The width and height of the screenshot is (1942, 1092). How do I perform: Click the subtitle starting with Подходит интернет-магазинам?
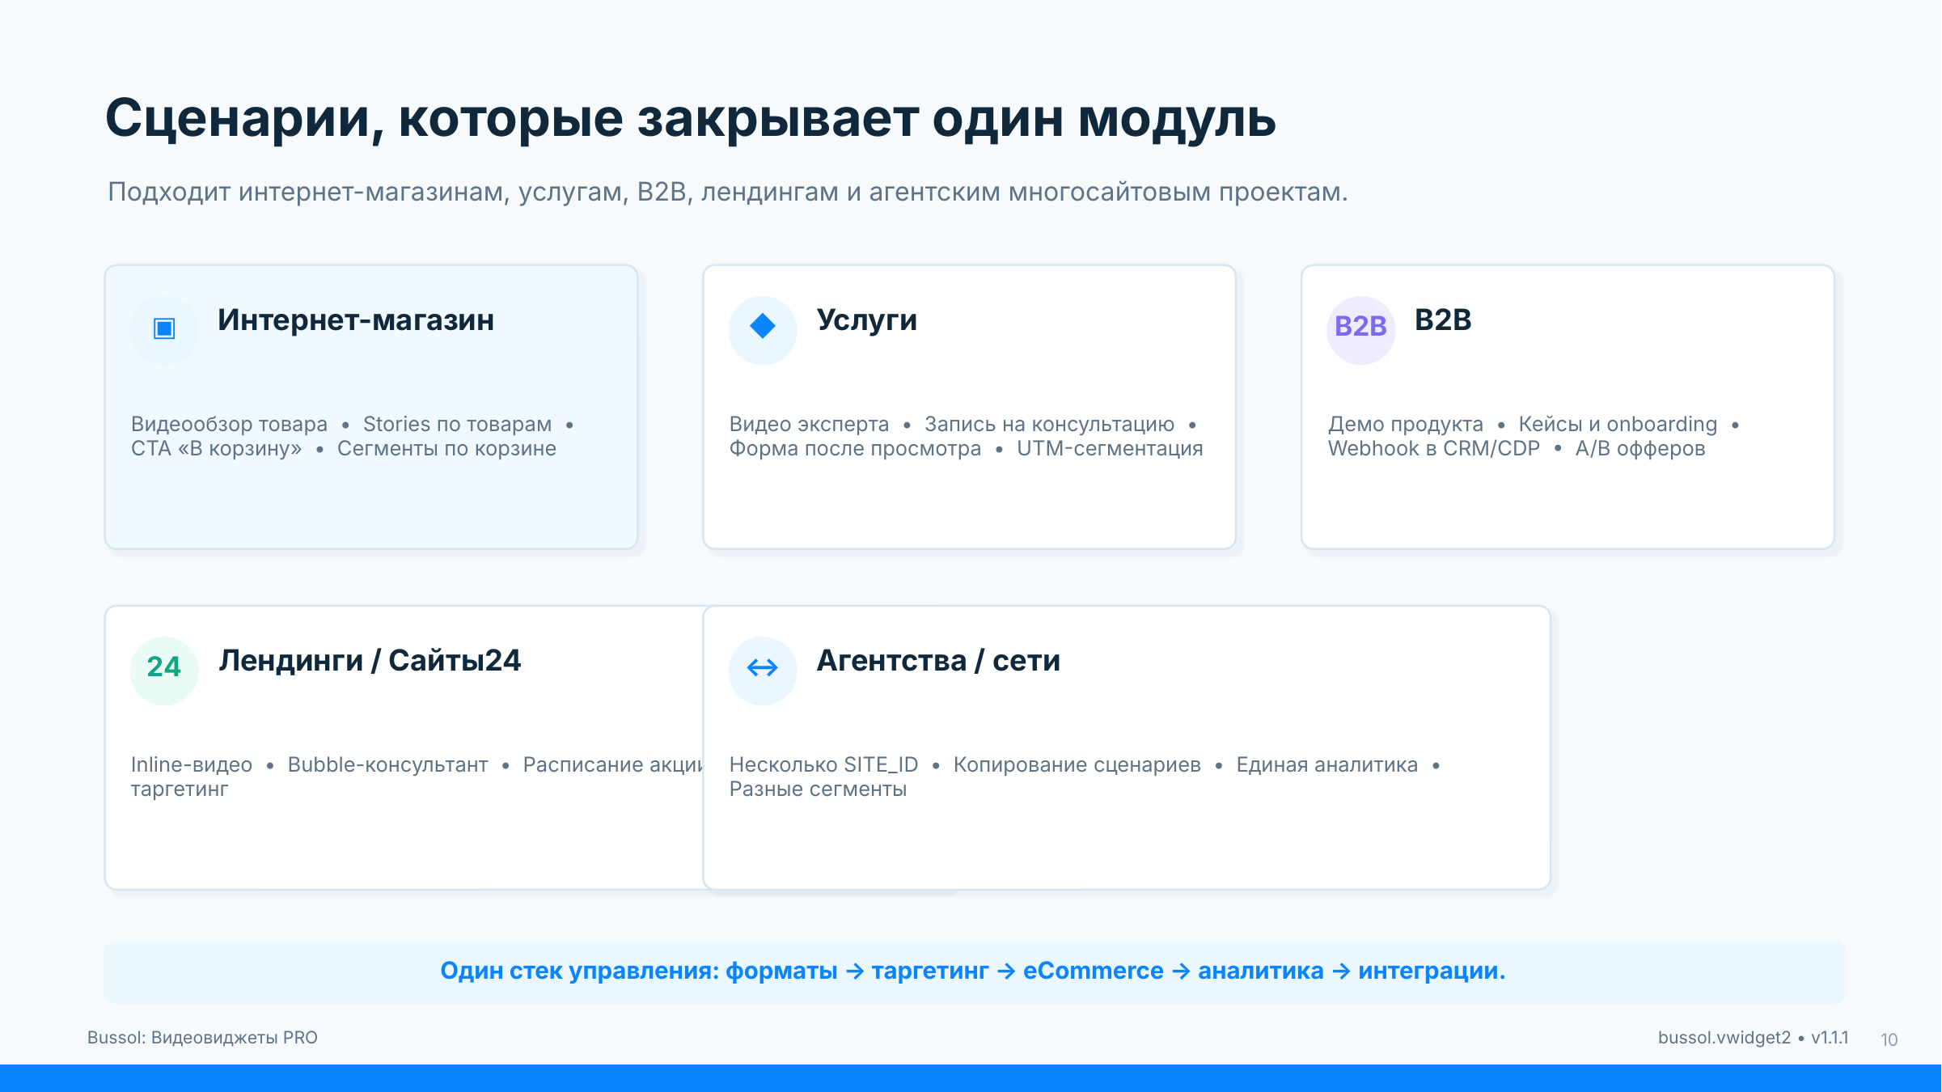click(728, 193)
